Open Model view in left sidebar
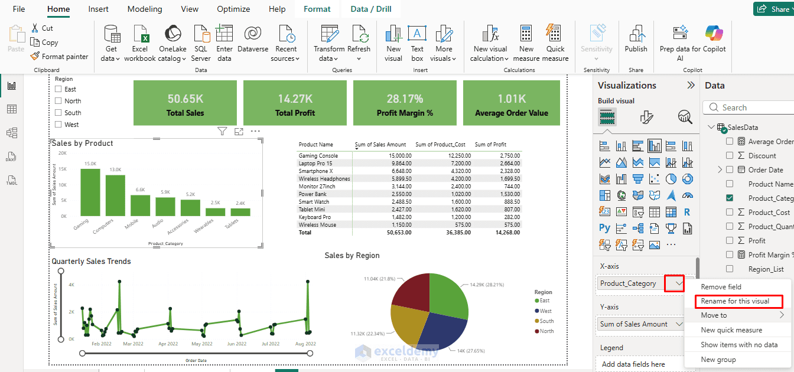The image size is (794, 372). (11, 133)
